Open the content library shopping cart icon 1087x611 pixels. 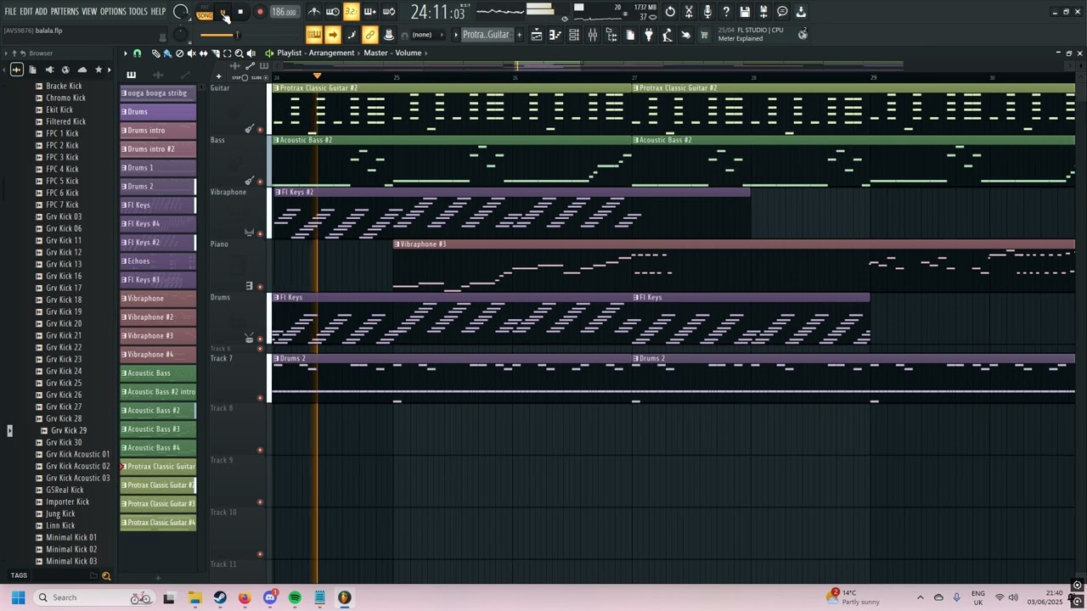click(x=704, y=35)
